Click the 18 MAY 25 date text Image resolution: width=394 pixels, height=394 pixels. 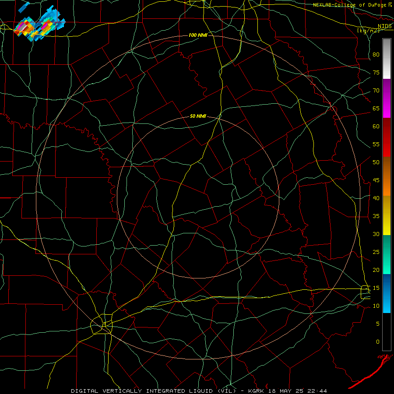coord(285,391)
